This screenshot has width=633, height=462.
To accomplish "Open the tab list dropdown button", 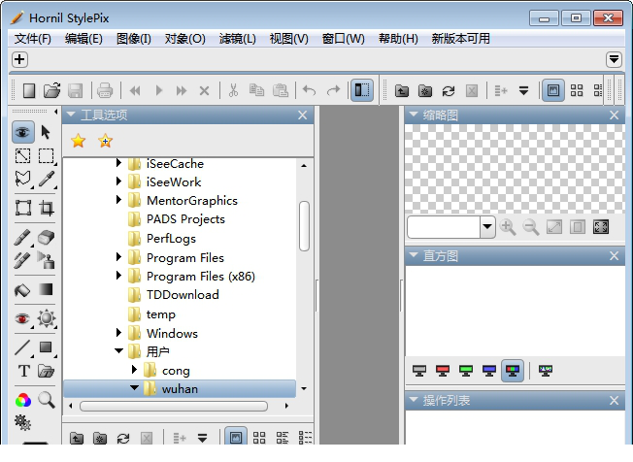I will (614, 60).
